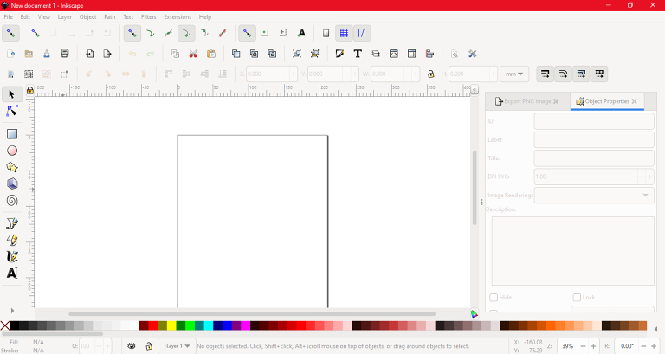
Task: Toggle current layer visibility eye
Action: tap(131, 345)
